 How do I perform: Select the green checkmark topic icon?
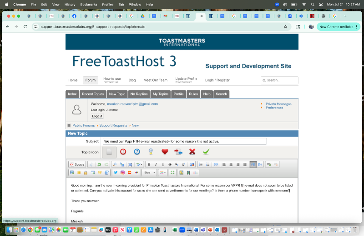206,152
